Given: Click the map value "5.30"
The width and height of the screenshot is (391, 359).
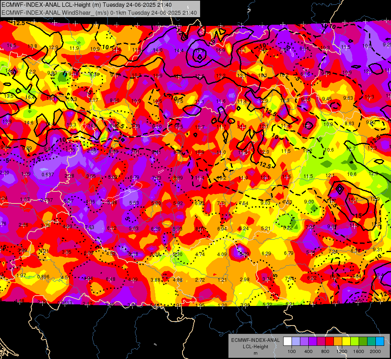Looking at the screenshot, I should (178, 254).
